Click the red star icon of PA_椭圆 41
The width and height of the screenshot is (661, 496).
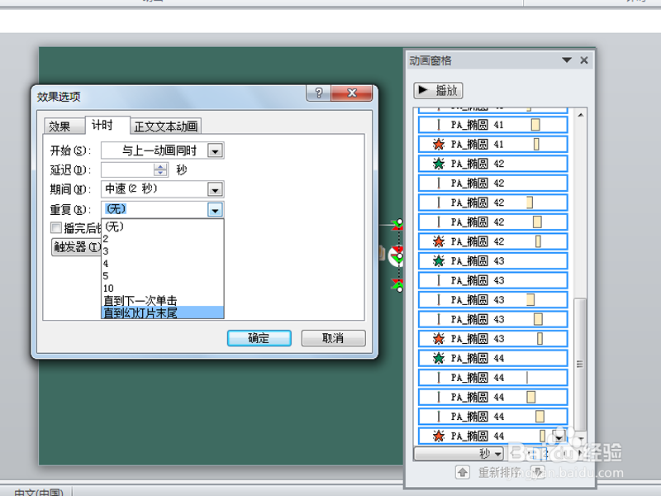(x=439, y=144)
